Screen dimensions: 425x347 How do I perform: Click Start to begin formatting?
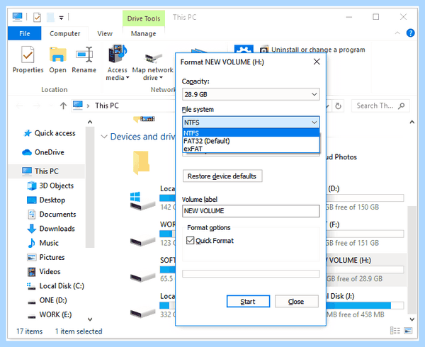[248, 302]
